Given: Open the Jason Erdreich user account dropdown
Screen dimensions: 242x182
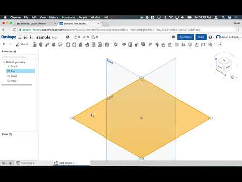Looking at the screenshot, I should coord(228,37).
